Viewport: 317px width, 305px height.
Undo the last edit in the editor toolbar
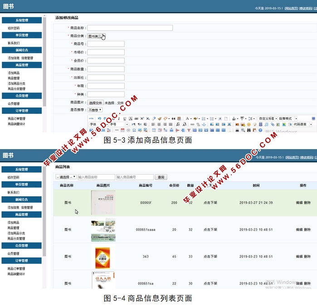[99, 119]
